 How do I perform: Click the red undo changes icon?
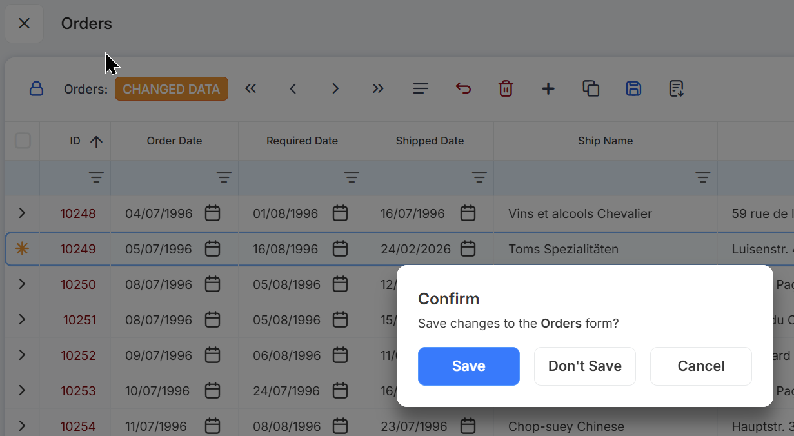coord(463,89)
